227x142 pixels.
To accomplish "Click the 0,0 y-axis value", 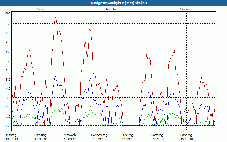I will 8,126.
